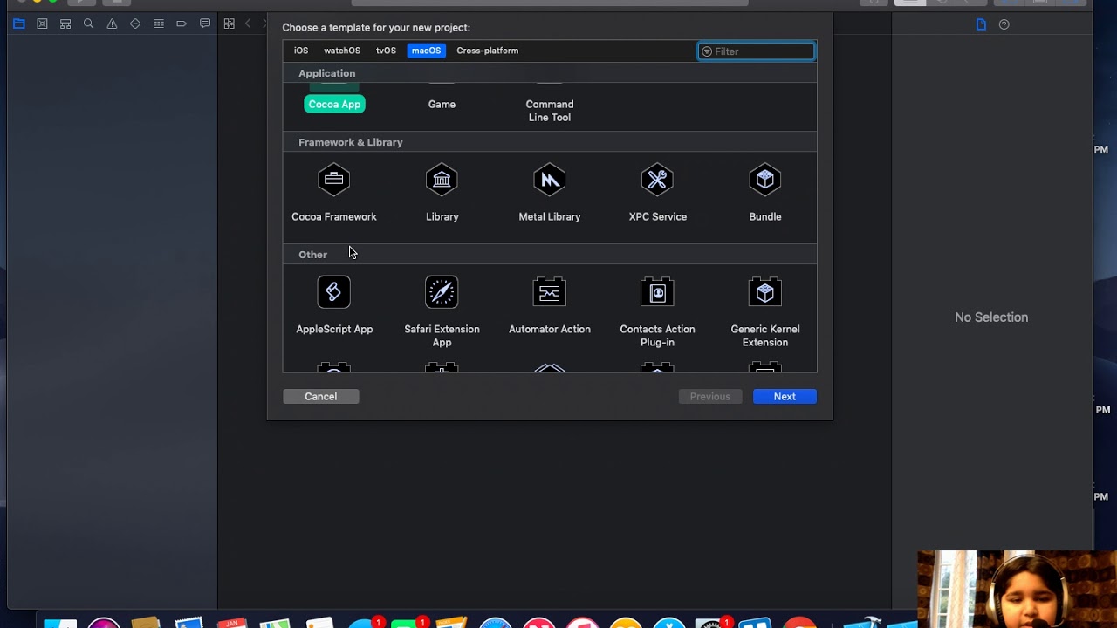Select the highlighted Cocoa App template label
The image size is (1117, 628).
point(334,104)
